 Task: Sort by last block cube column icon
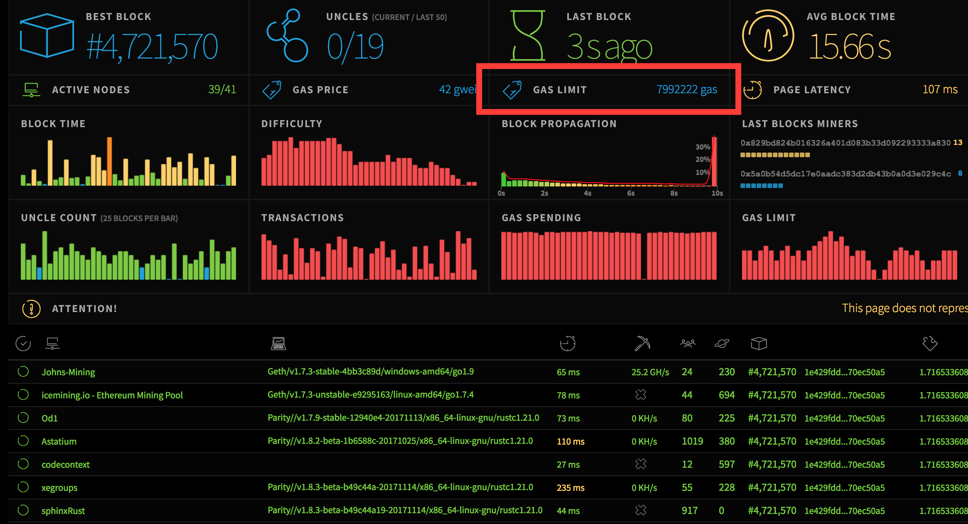759,343
